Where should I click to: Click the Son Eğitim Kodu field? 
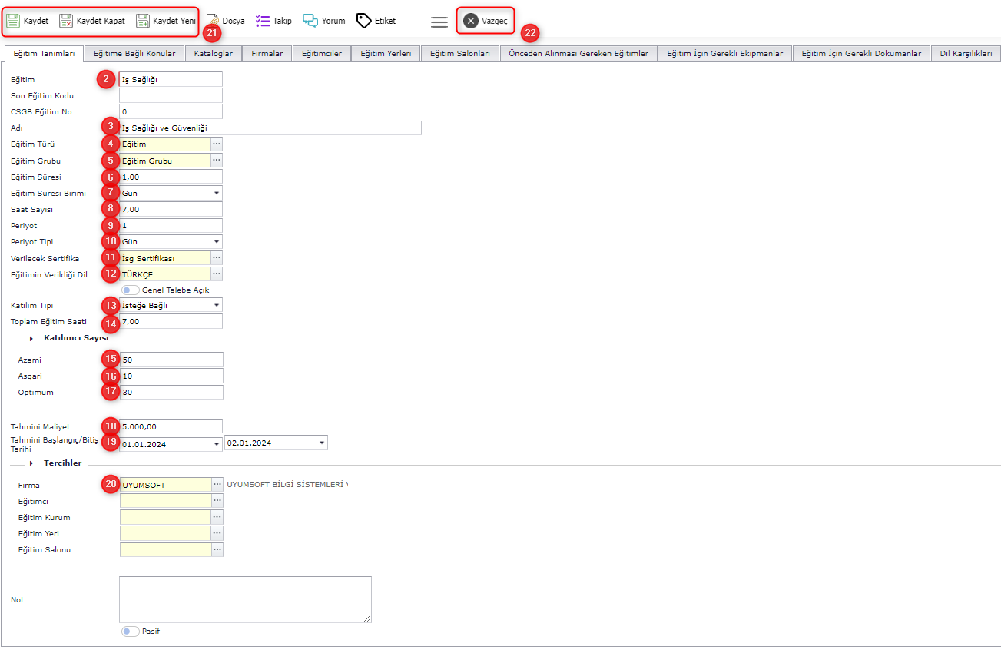pos(171,95)
